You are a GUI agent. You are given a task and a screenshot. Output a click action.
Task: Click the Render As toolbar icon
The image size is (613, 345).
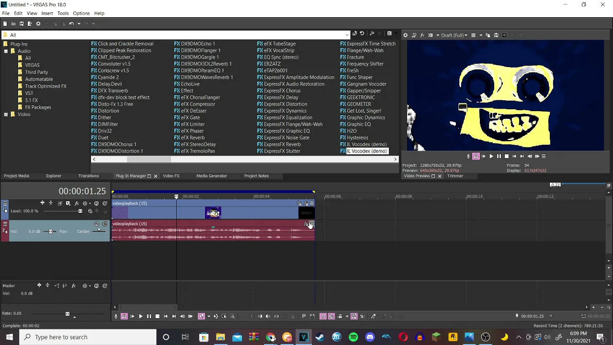(30, 23)
